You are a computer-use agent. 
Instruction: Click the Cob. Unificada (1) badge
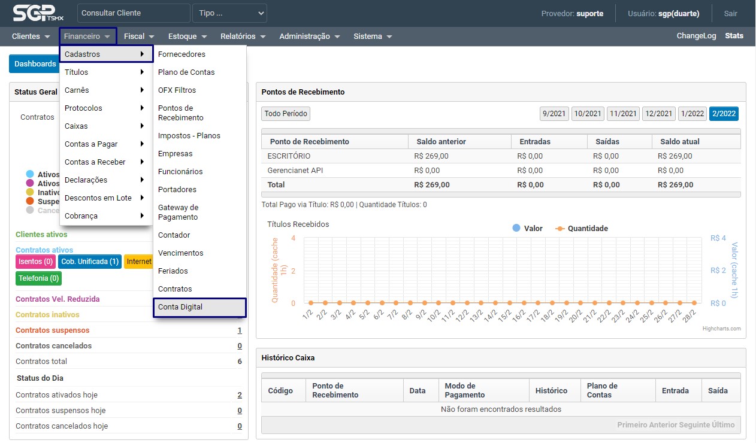pos(90,262)
